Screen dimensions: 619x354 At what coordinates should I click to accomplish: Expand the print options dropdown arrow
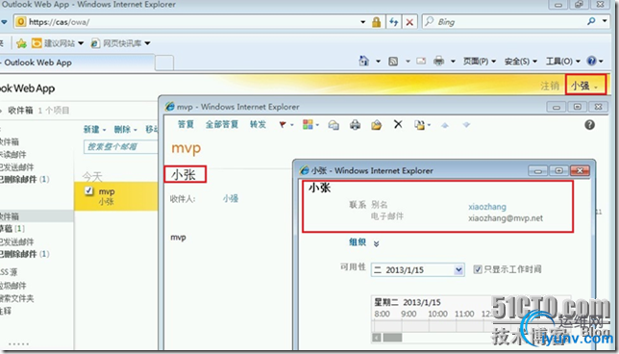pyautogui.click(x=453, y=62)
